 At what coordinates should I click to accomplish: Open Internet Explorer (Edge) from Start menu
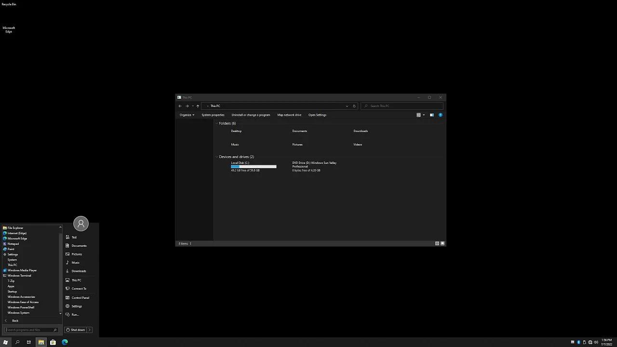(x=17, y=233)
